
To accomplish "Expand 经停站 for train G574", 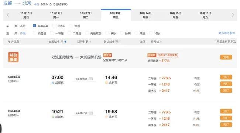I will (x=13, y=115).
